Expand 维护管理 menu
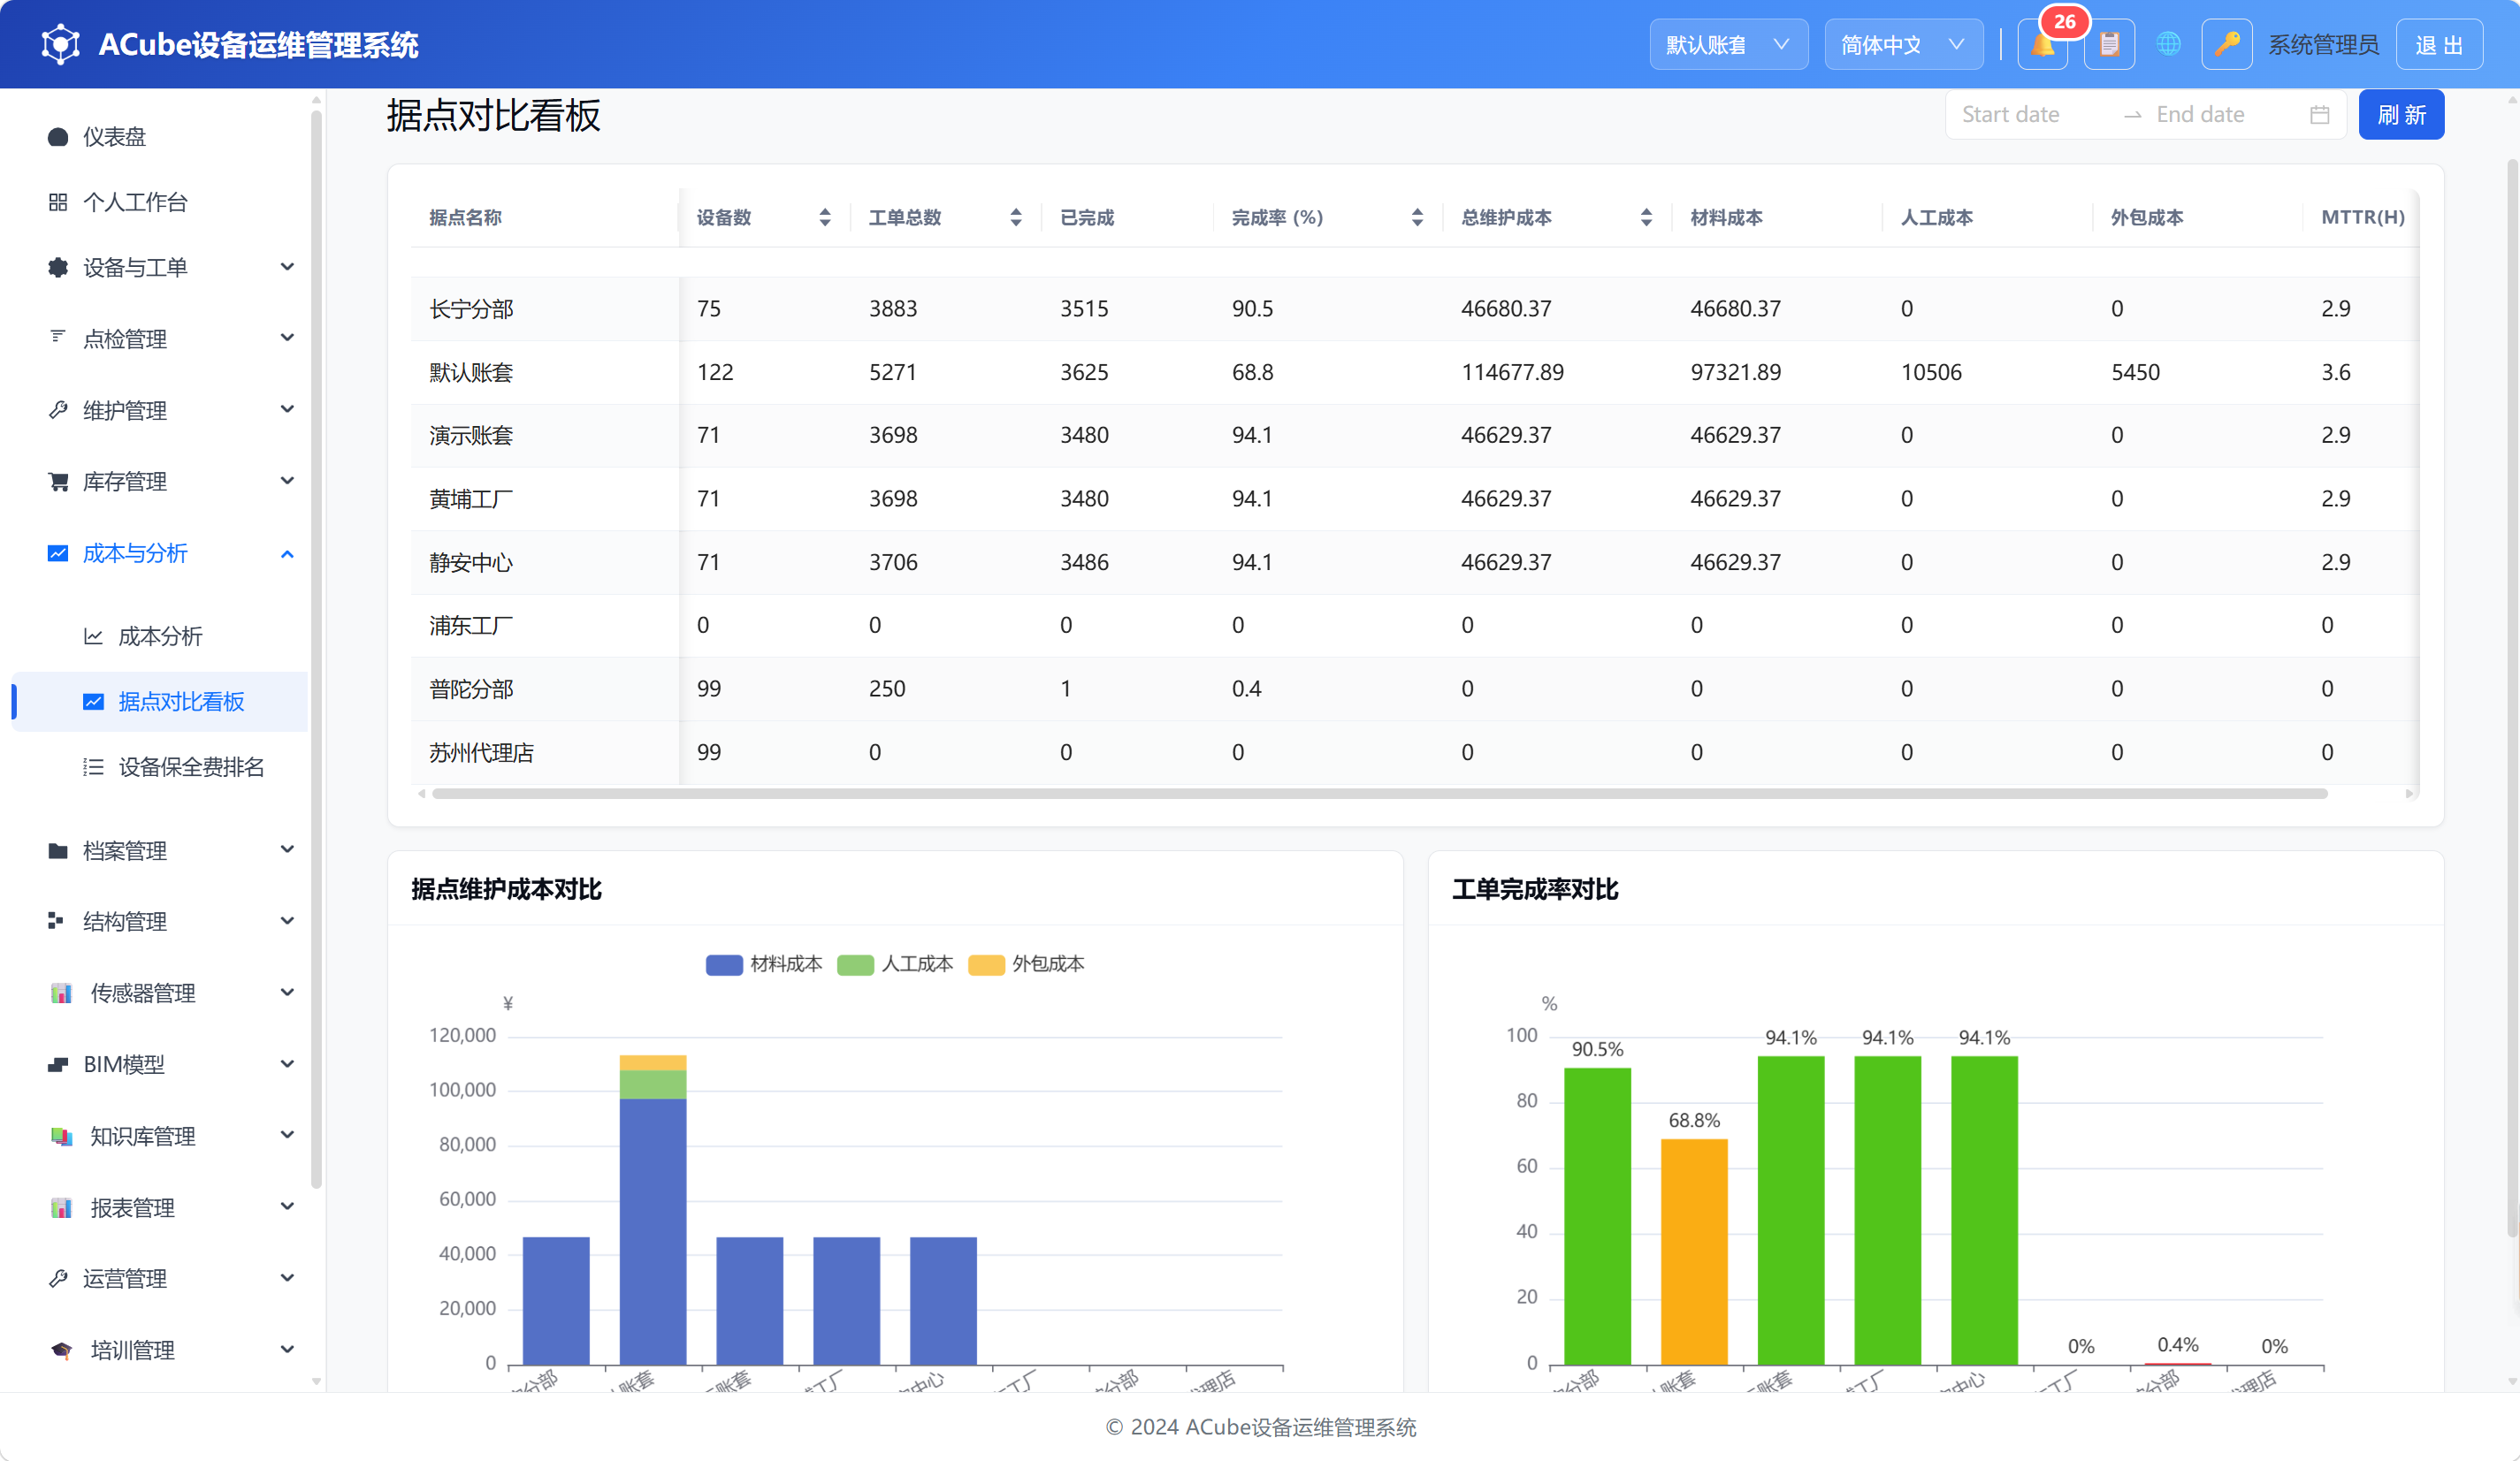 click(x=160, y=411)
